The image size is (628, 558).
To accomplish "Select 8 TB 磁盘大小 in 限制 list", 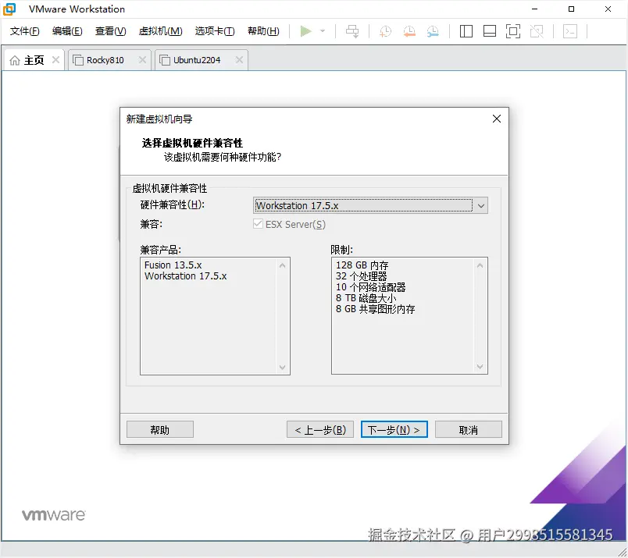I will [x=366, y=298].
